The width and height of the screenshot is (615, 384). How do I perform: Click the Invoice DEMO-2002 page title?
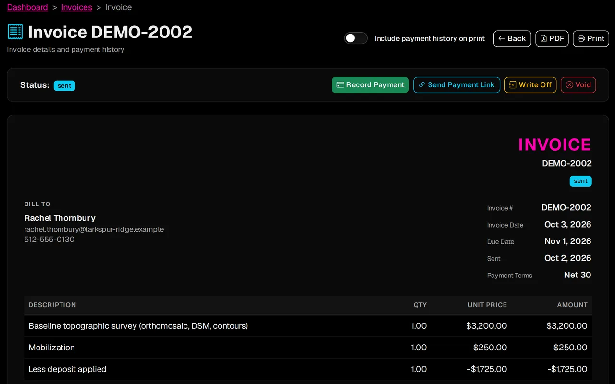(110, 32)
